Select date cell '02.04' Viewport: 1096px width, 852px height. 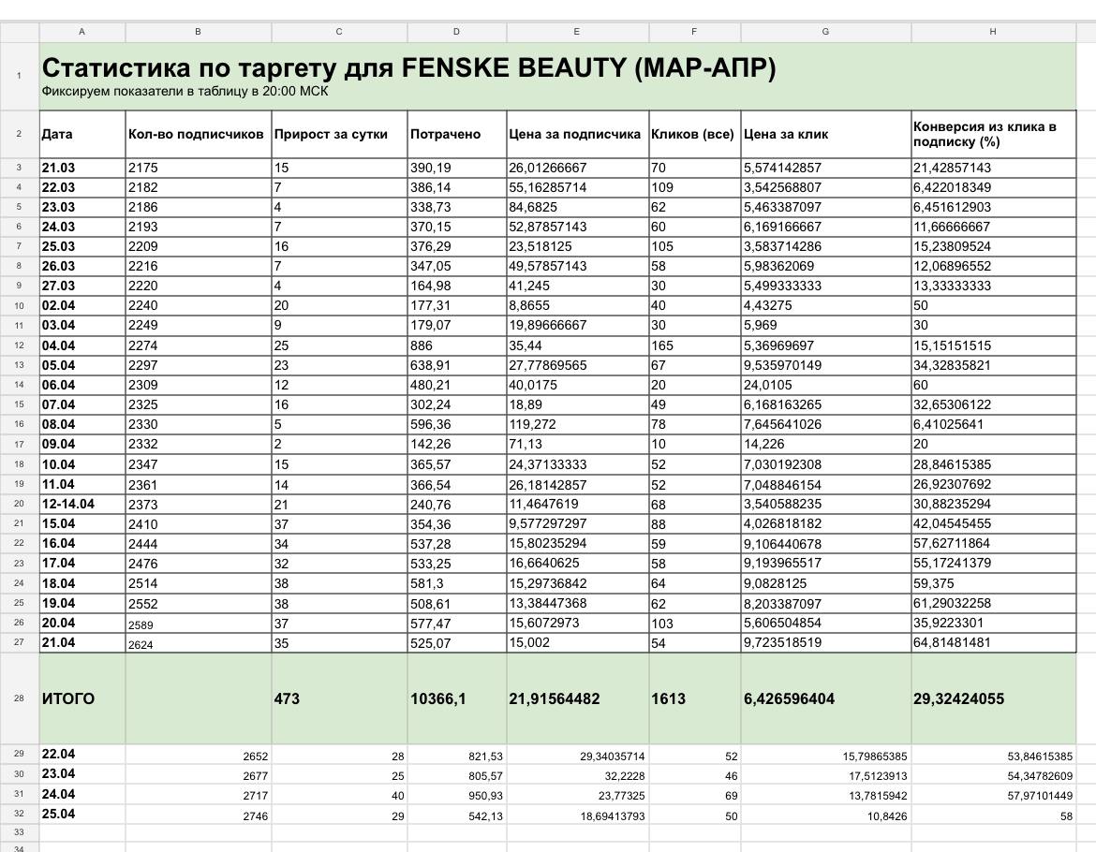click(x=82, y=305)
